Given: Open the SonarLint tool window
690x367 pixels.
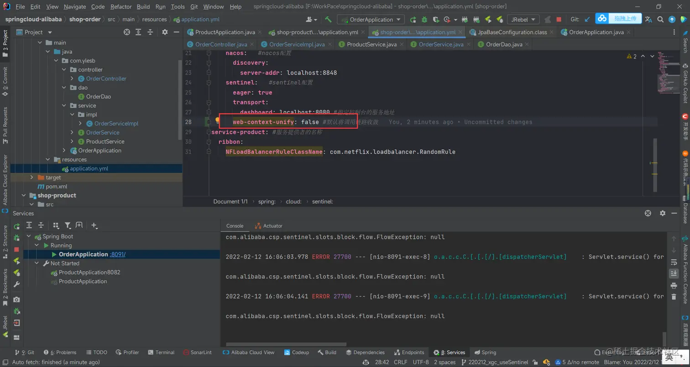Looking at the screenshot, I should [x=197, y=352].
